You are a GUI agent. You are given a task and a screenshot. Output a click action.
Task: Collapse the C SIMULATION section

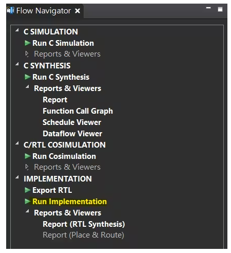(17, 30)
